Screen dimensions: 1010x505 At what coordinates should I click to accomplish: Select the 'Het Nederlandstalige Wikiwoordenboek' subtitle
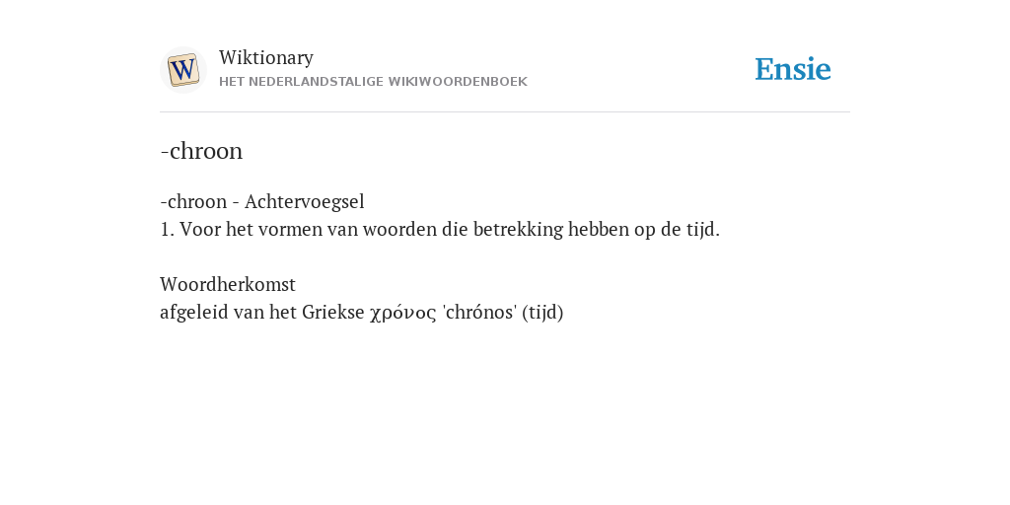pos(373,82)
